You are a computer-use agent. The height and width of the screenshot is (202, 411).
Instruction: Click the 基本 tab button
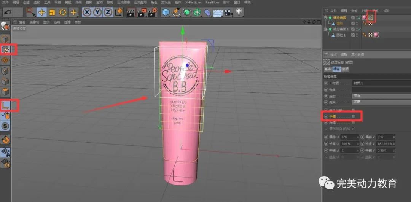(x=327, y=69)
